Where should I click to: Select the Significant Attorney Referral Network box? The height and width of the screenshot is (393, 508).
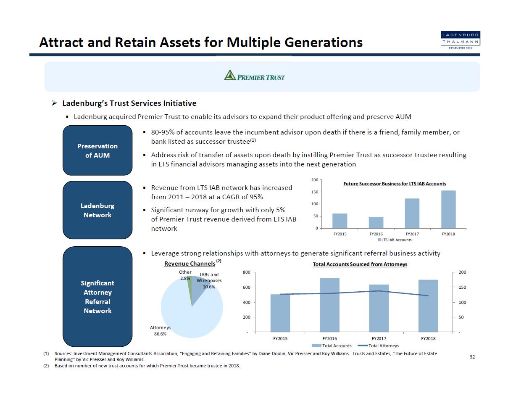click(x=97, y=297)
